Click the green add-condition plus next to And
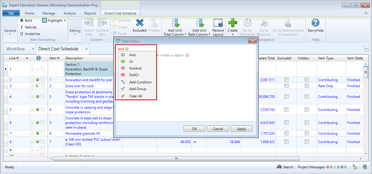Screen dimensions: 372x174 [127, 49]
